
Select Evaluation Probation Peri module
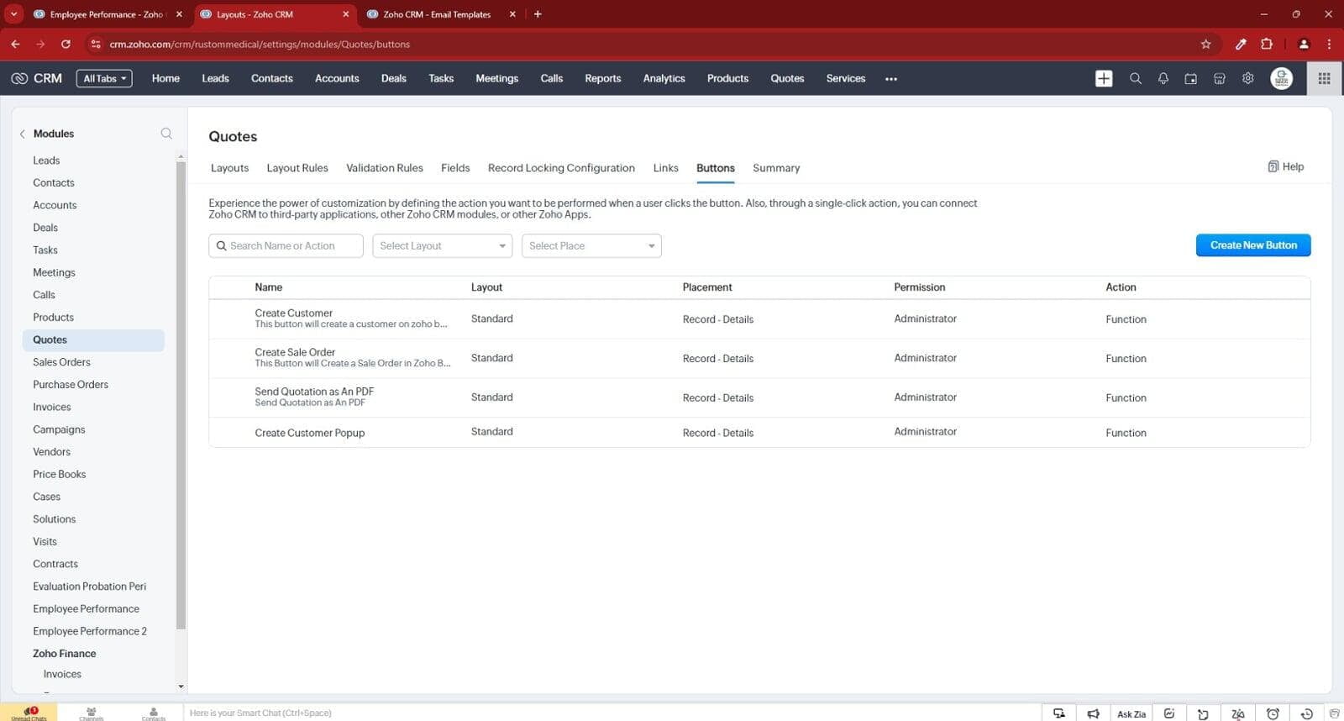(89, 587)
